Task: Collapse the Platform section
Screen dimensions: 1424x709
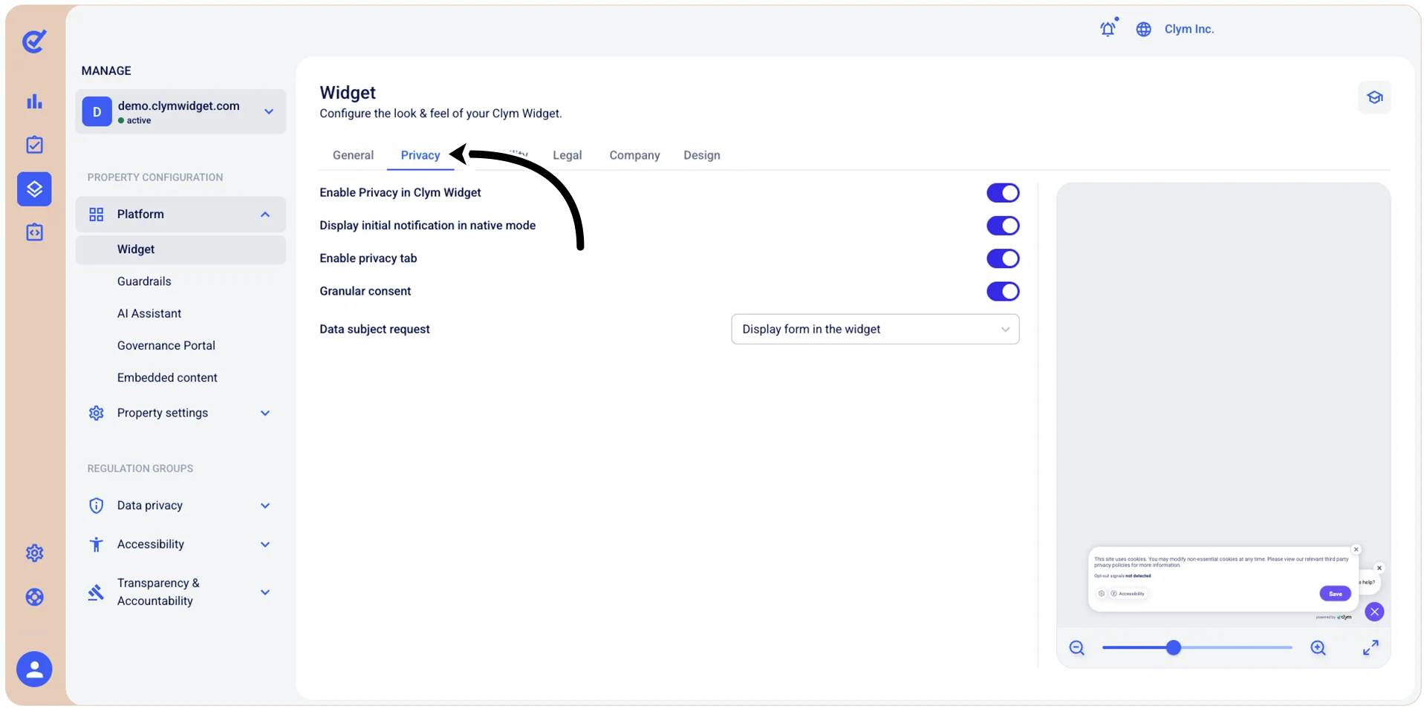Action: [x=181, y=215]
